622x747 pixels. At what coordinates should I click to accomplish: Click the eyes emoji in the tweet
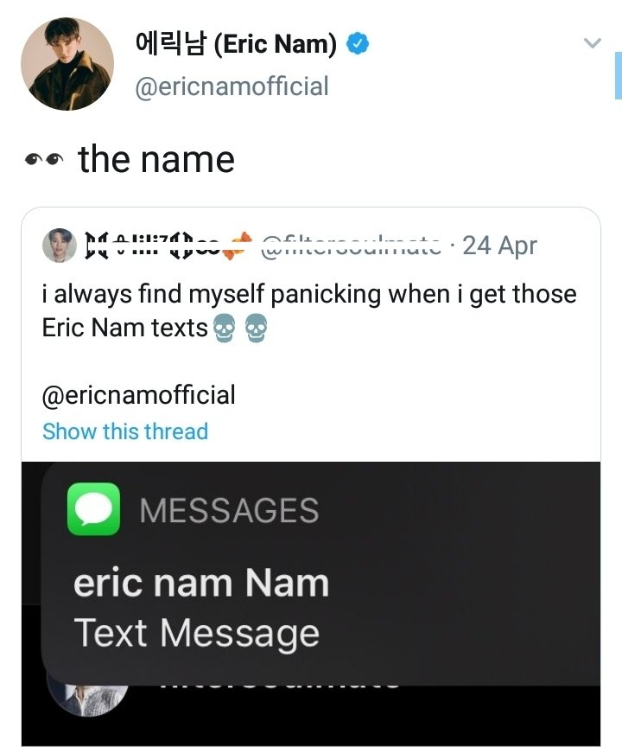45,160
